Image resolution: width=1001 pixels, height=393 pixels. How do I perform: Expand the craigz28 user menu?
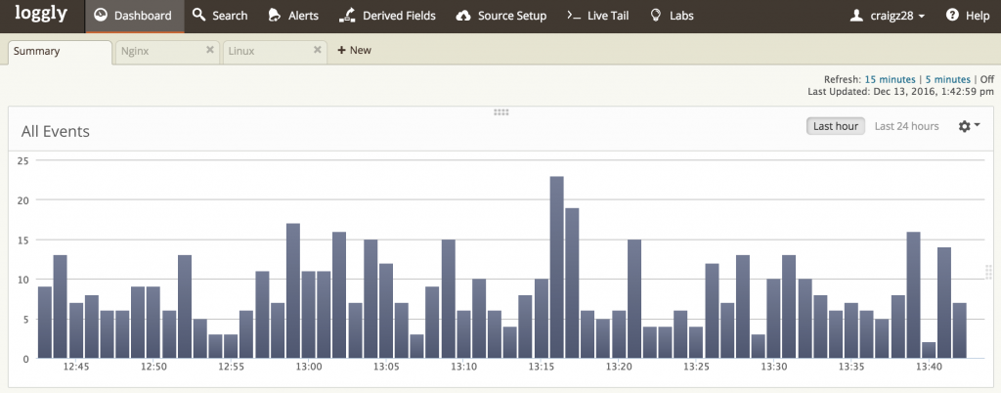click(888, 16)
